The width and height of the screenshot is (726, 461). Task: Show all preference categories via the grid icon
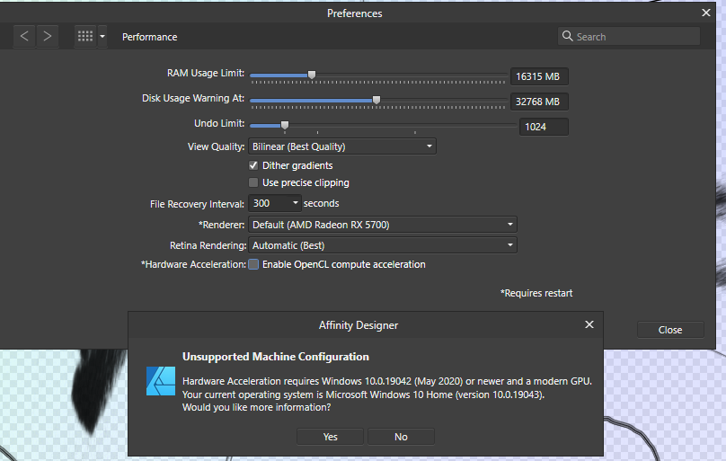coord(85,36)
